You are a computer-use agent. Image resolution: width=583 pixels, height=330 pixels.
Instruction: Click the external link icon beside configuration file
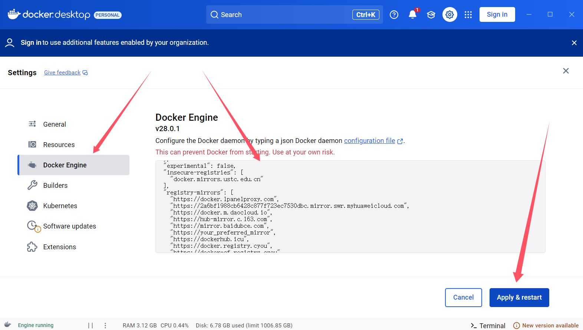pos(400,141)
